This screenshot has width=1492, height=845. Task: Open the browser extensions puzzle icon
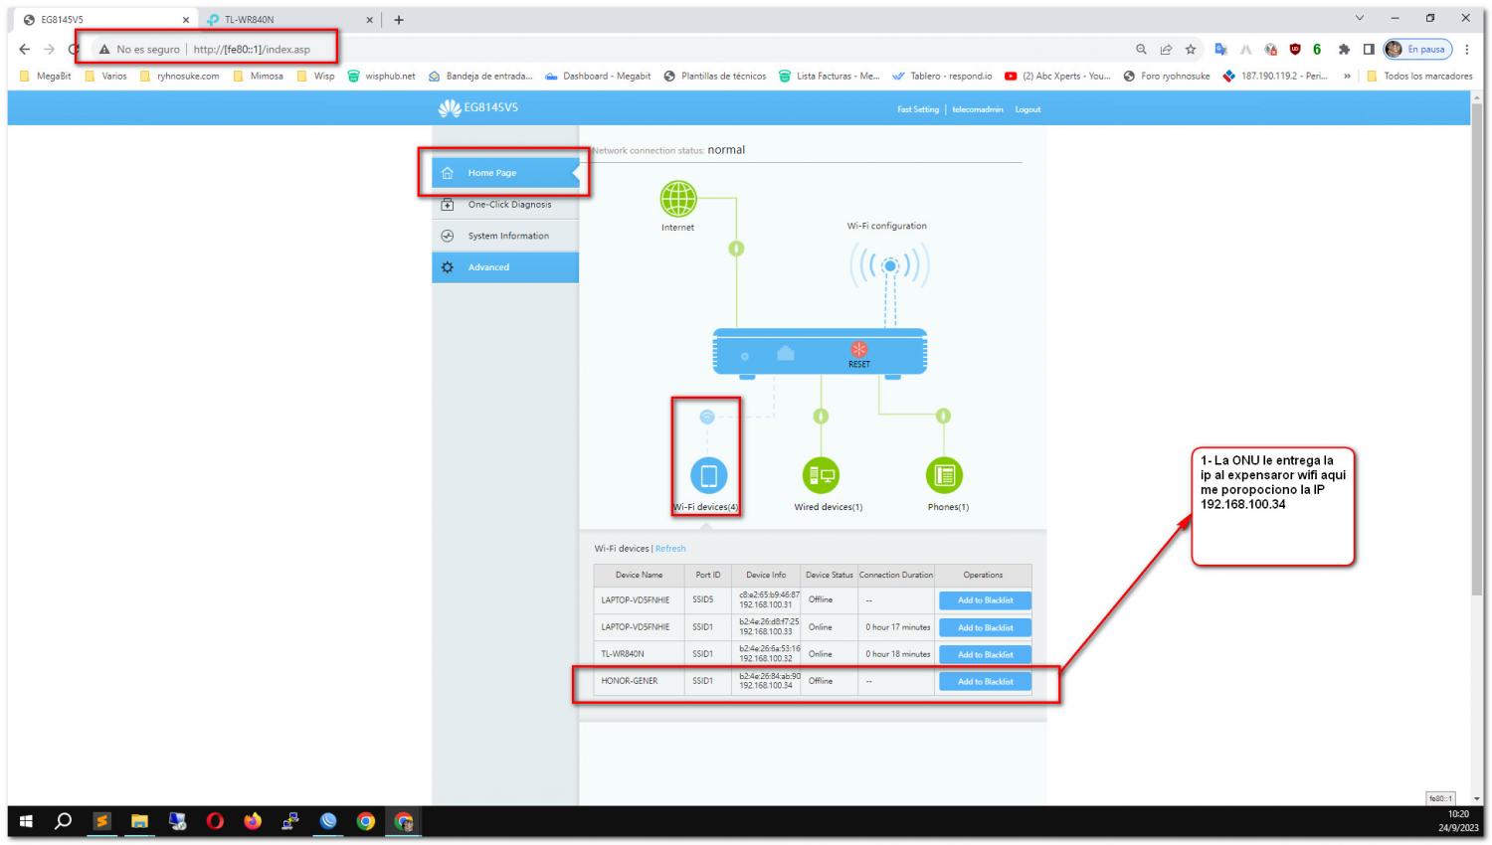click(x=1344, y=50)
